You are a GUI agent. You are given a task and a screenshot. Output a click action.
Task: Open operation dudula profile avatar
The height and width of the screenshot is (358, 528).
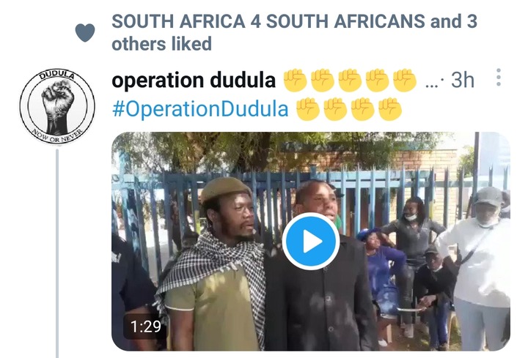pyautogui.click(x=57, y=107)
